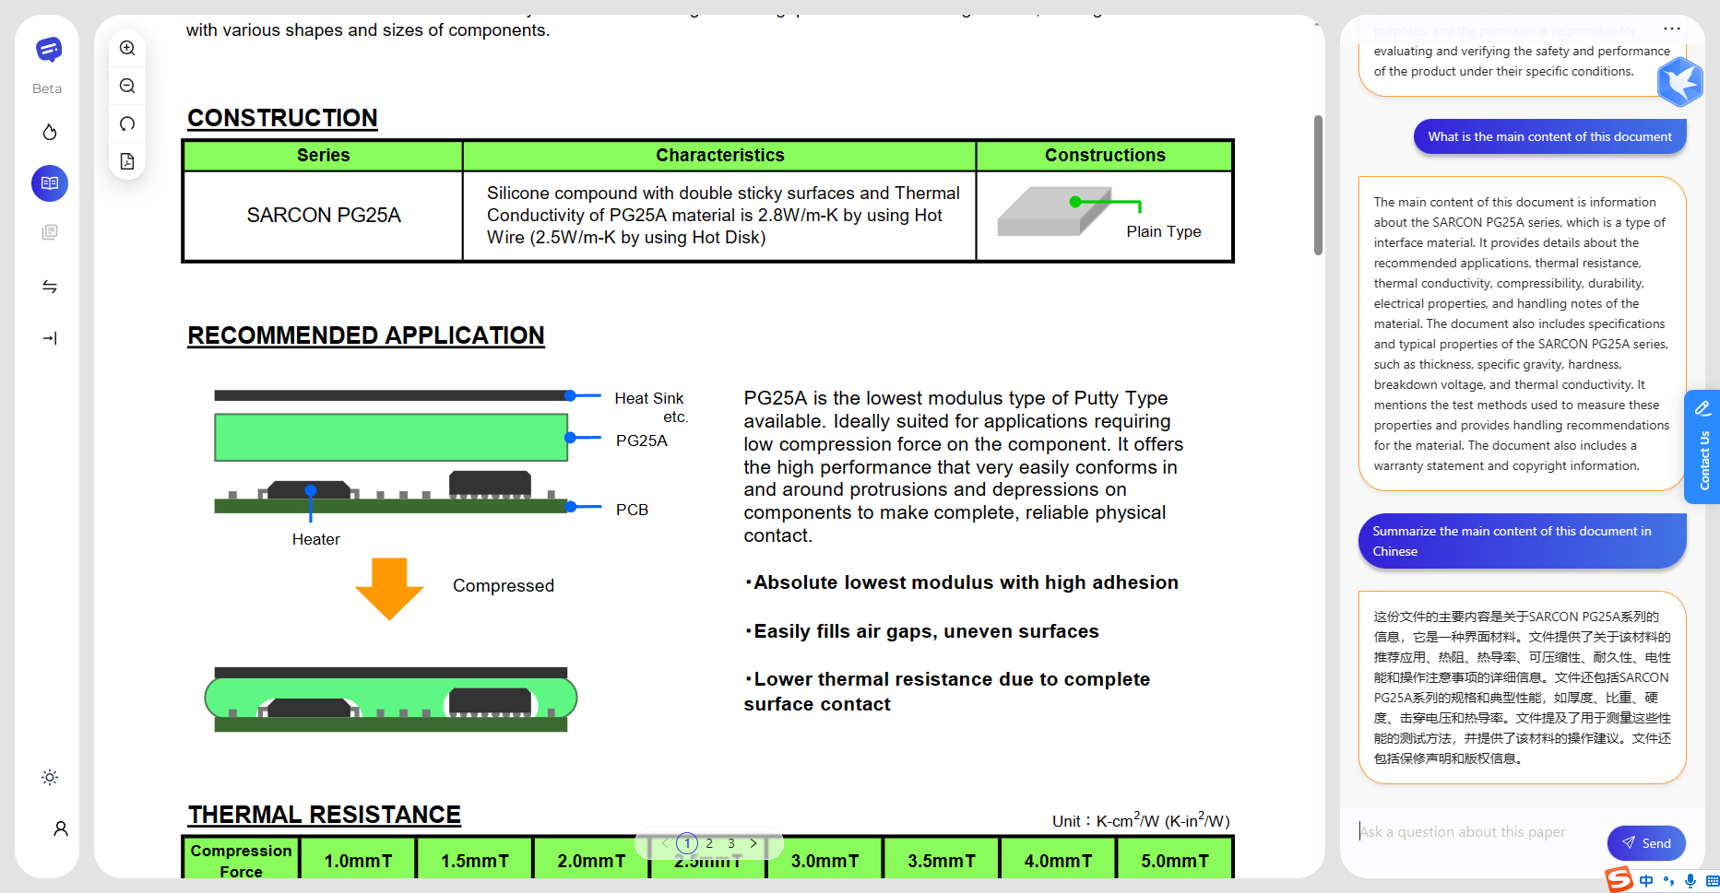Screen dimensions: 1720x893
Task: Open the trending flame icon in sidebar
Action: pyautogui.click(x=50, y=133)
